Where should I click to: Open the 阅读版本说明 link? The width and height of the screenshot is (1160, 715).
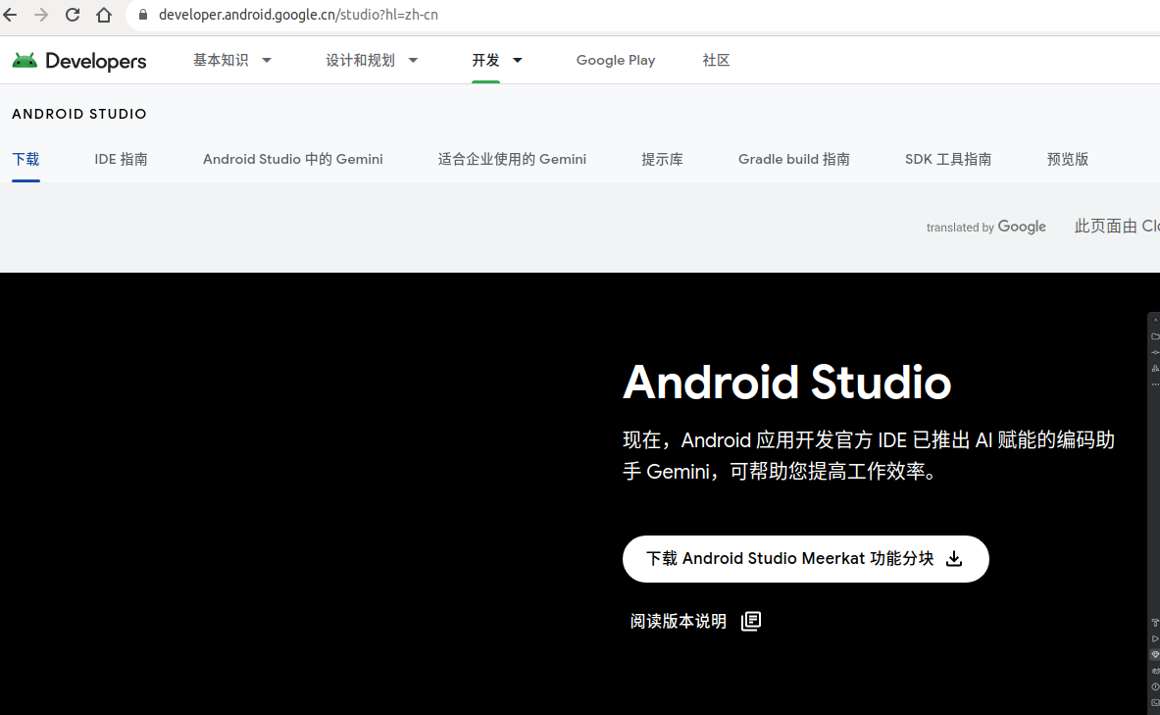tap(678, 621)
